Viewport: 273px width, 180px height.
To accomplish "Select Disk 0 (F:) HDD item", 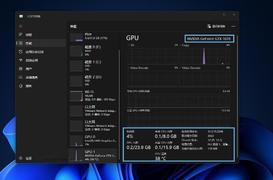I will (93, 51).
